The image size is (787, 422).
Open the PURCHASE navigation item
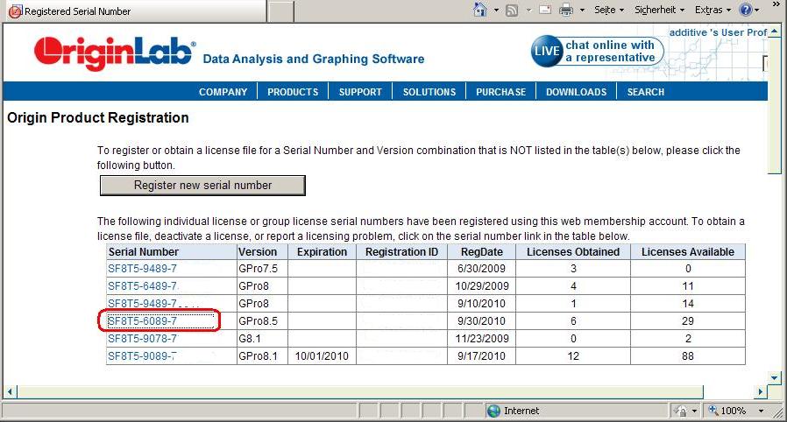pos(501,92)
